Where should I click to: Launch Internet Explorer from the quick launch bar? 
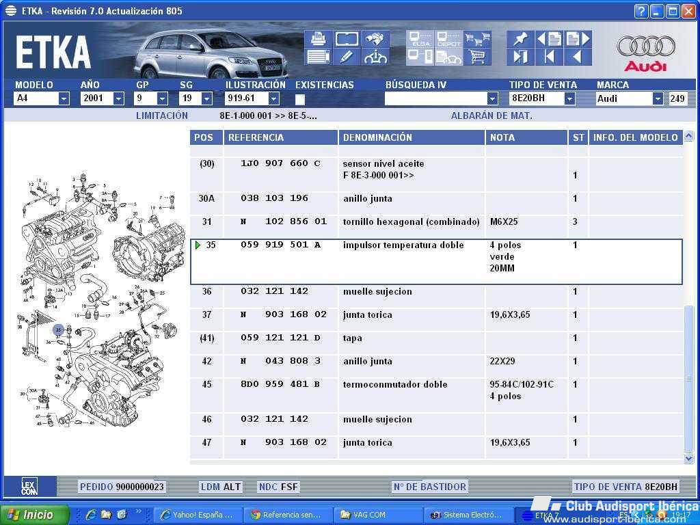click(x=91, y=514)
